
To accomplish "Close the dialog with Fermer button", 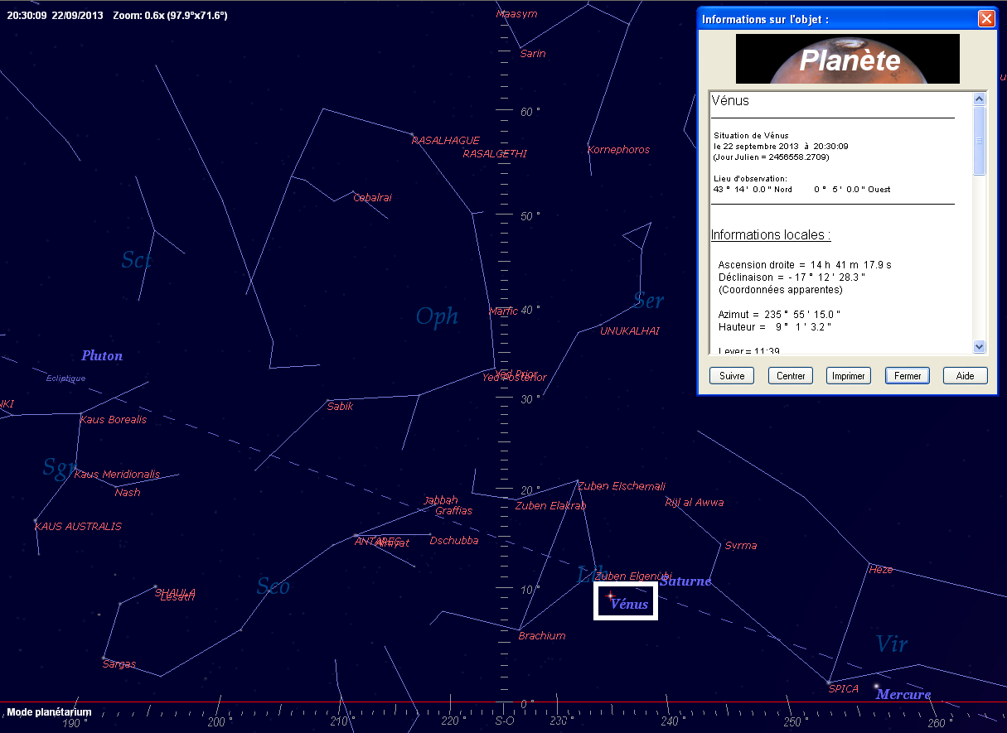I will click(908, 376).
